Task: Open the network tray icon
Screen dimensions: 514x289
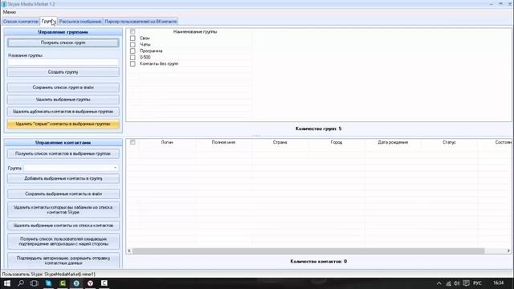Action: 448,283
